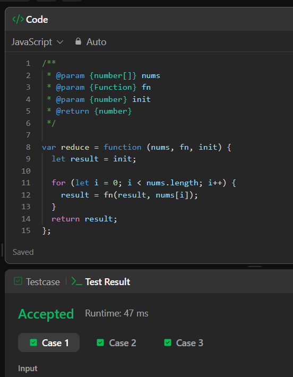
Task: Click the Testcase checkbox icon
Action: tap(18, 281)
